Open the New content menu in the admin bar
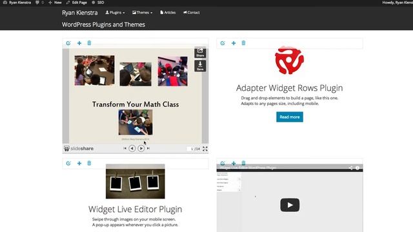 tap(55, 3)
